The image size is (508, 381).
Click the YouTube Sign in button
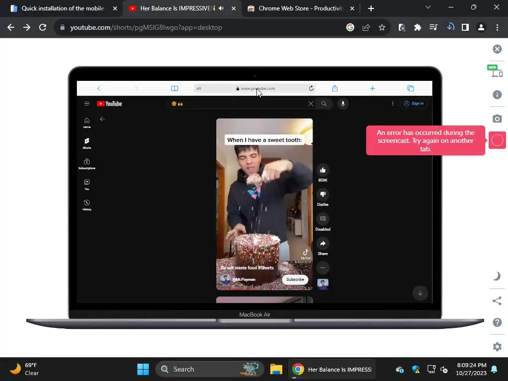tap(414, 103)
